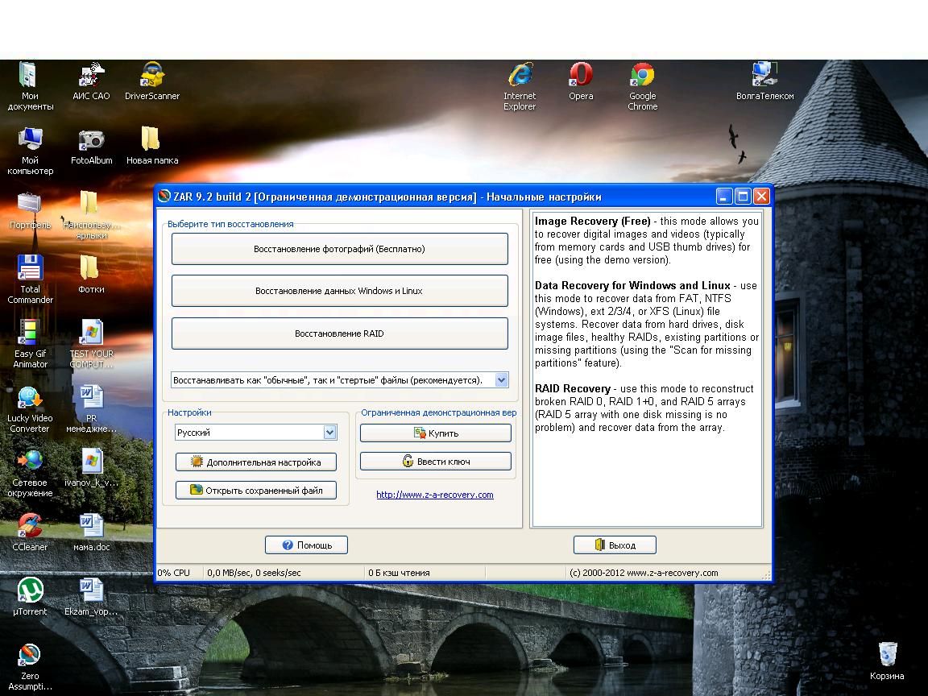This screenshot has width=928, height=696.
Task: Follow the http://www.z-a-recovery.com link
Action: pyautogui.click(x=435, y=495)
